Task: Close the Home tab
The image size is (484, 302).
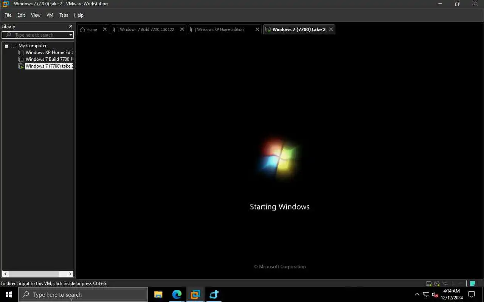Action: tap(105, 29)
